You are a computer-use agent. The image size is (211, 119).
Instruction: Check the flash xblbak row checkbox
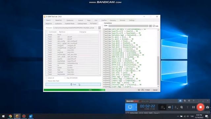pos(47,39)
